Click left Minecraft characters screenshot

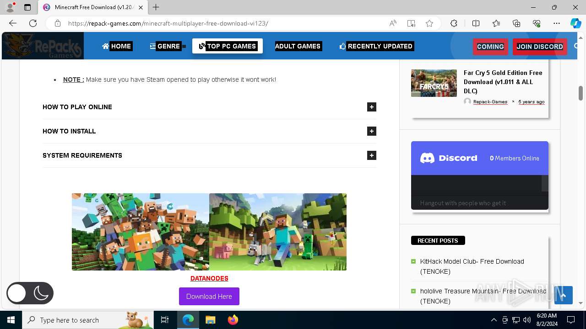pos(141,232)
